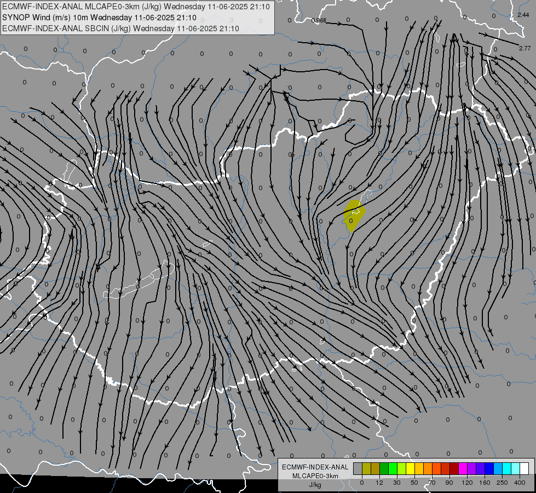The width and height of the screenshot is (536, 493).
Task: Click the MLCAPE0-3km title line in header
Action: 136,7
